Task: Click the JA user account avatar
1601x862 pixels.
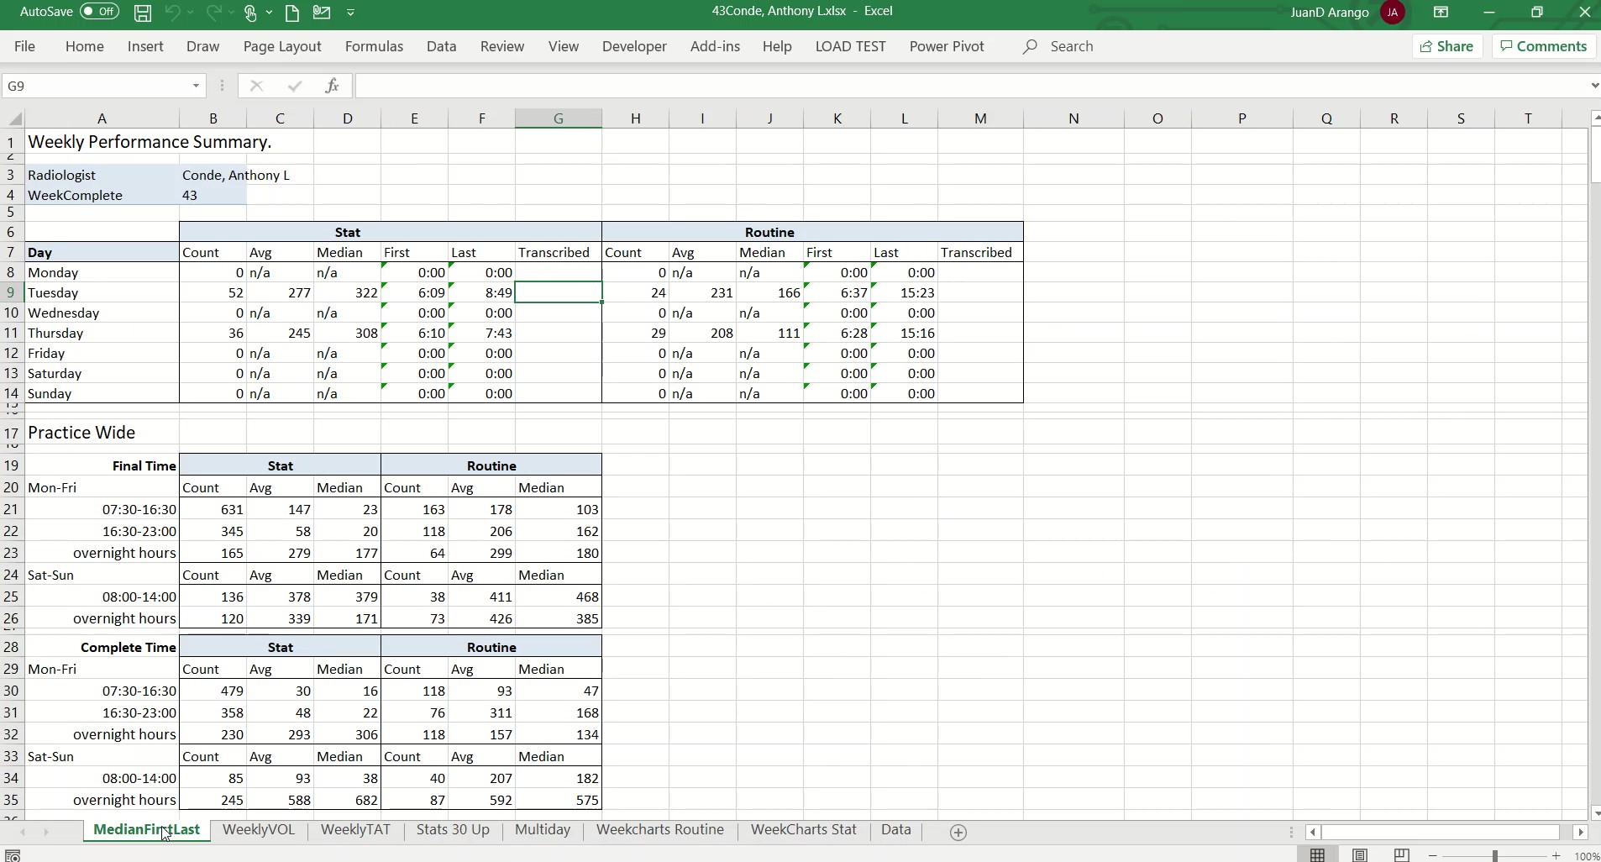Action: (1393, 12)
